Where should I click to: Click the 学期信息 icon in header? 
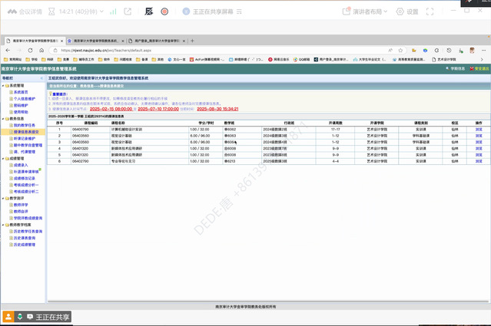(x=447, y=68)
